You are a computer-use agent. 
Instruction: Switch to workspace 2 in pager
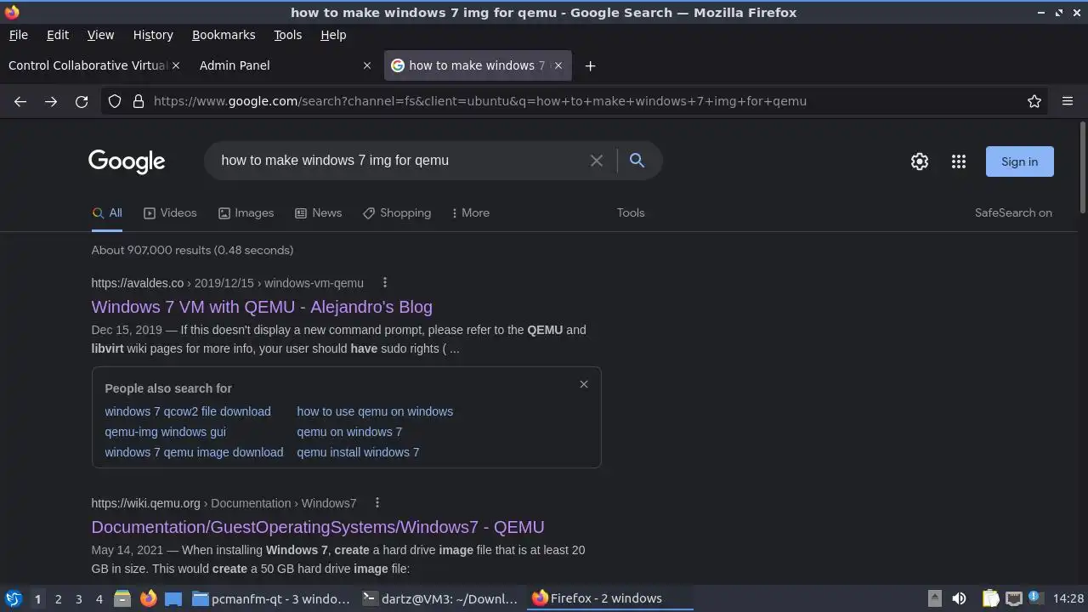[58, 598]
